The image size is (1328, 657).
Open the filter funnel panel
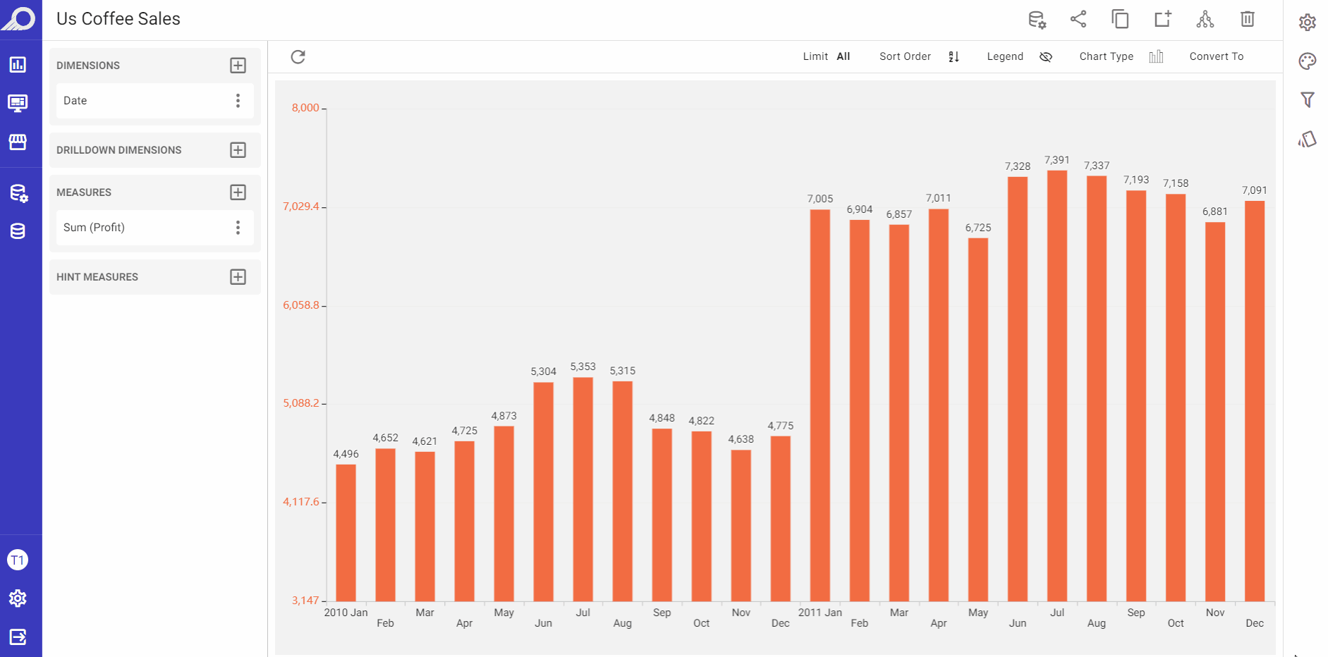[1308, 100]
